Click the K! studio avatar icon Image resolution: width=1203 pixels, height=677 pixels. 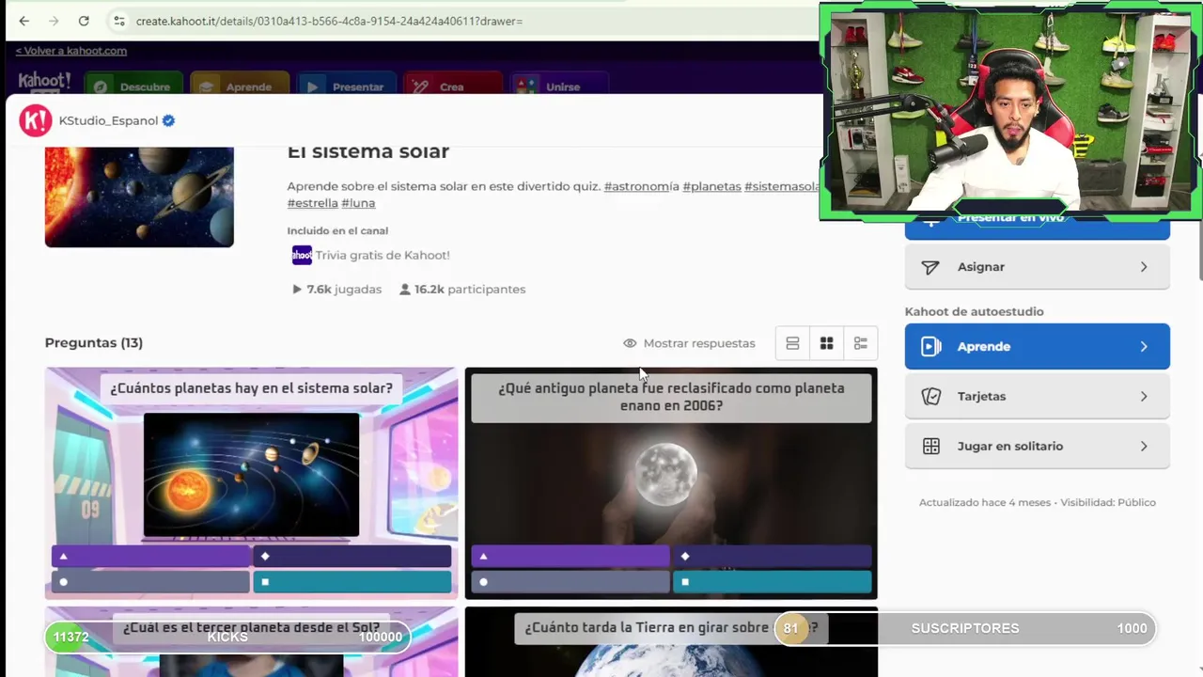tap(36, 120)
